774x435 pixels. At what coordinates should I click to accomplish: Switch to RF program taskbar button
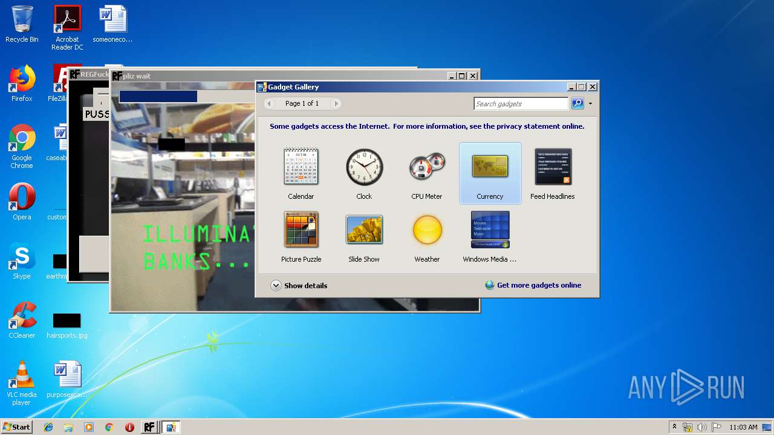(x=149, y=427)
